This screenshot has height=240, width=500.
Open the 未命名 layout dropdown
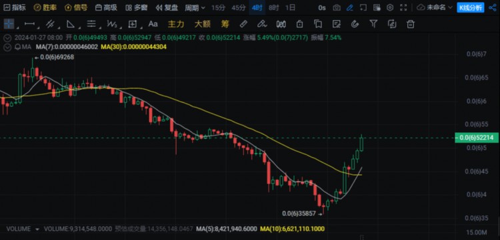click(435, 7)
